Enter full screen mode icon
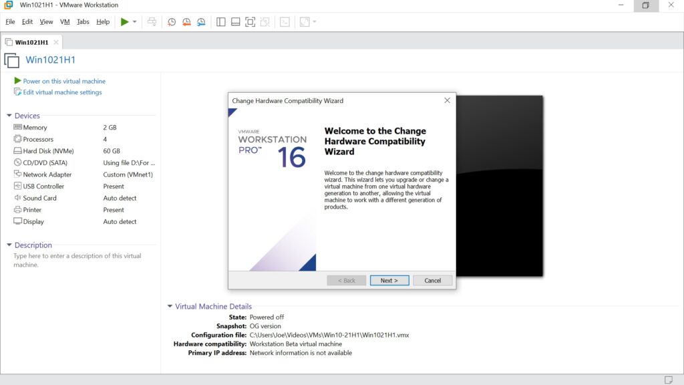684x385 pixels. (x=250, y=21)
